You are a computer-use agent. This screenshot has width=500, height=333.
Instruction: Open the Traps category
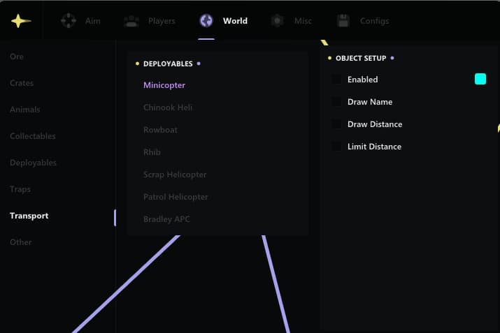click(20, 189)
